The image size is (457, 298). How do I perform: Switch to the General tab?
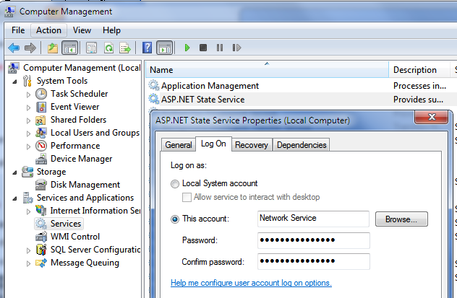pos(179,145)
